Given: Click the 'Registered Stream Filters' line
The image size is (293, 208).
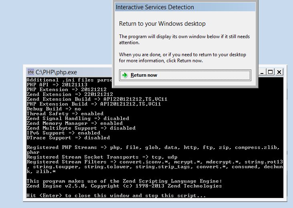Looking at the screenshot, I should [155, 167].
